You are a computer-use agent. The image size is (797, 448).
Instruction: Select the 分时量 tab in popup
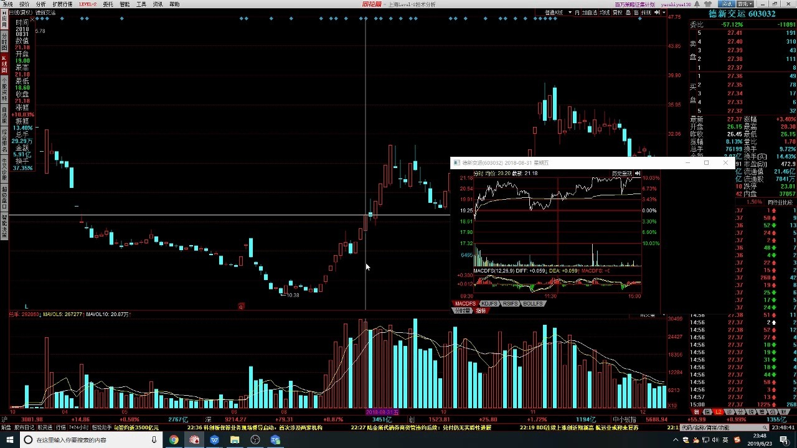point(462,310)
